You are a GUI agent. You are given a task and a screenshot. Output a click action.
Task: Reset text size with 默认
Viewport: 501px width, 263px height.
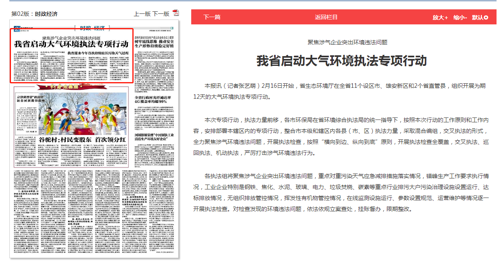click(x=477, y=17)
